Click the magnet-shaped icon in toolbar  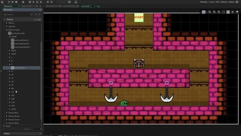(x=69, y=2)
